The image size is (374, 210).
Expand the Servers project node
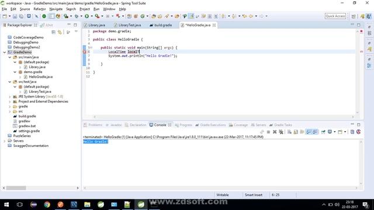click(x=5, y=141)
